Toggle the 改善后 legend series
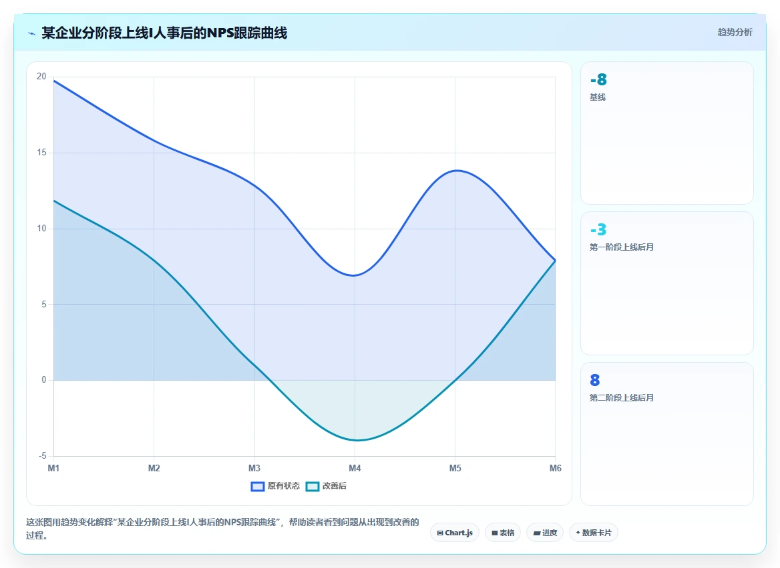This screenshot has height=568, width=780. pyautogui.click(x=326, y=486)
